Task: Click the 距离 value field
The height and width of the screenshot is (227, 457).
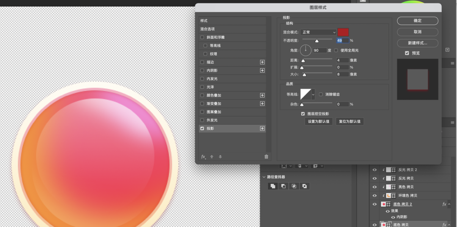Action: click(x=342, y=60)
